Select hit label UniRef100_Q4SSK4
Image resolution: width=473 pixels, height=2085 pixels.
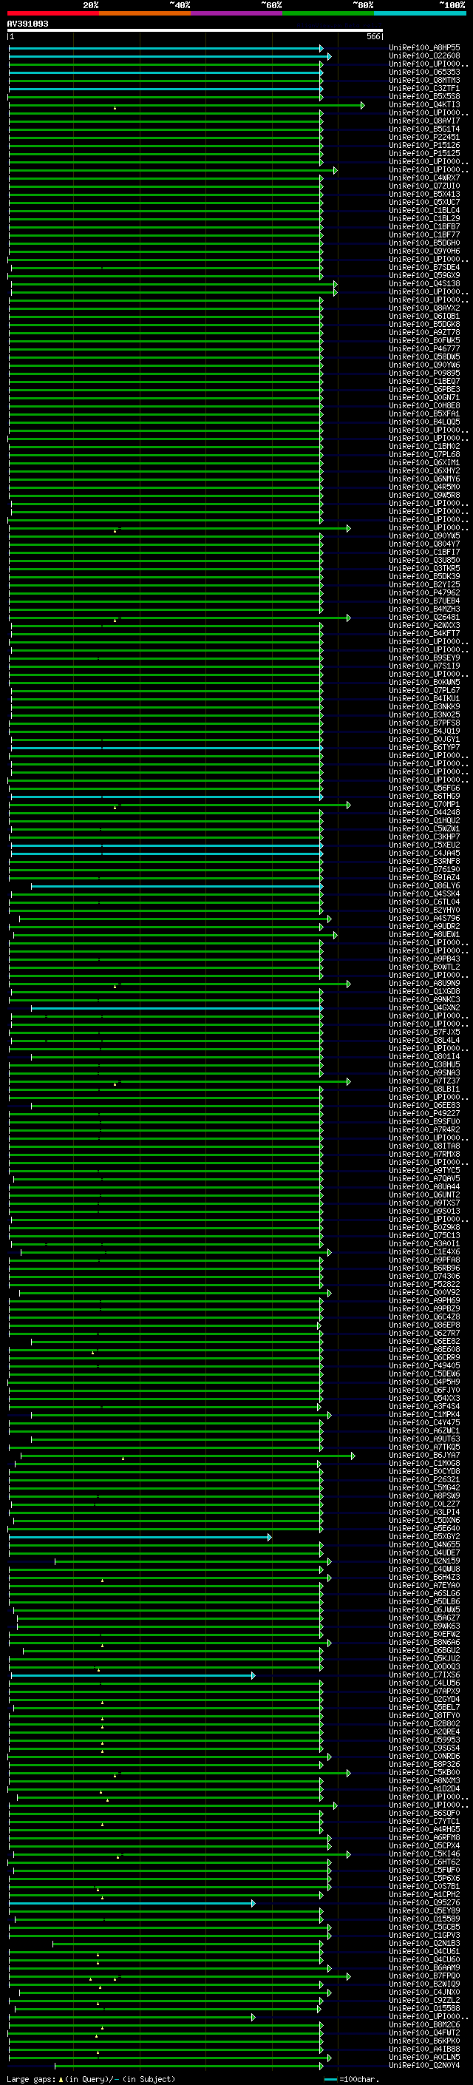point(423,893)
